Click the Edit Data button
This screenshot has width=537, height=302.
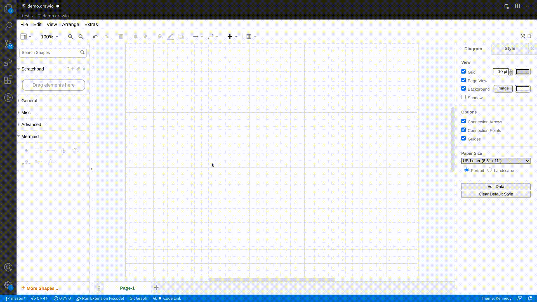(x=496, y=187)
